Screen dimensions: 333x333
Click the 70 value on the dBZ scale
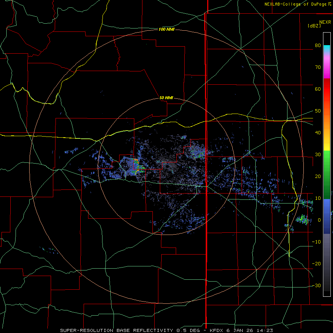[318, 67]
